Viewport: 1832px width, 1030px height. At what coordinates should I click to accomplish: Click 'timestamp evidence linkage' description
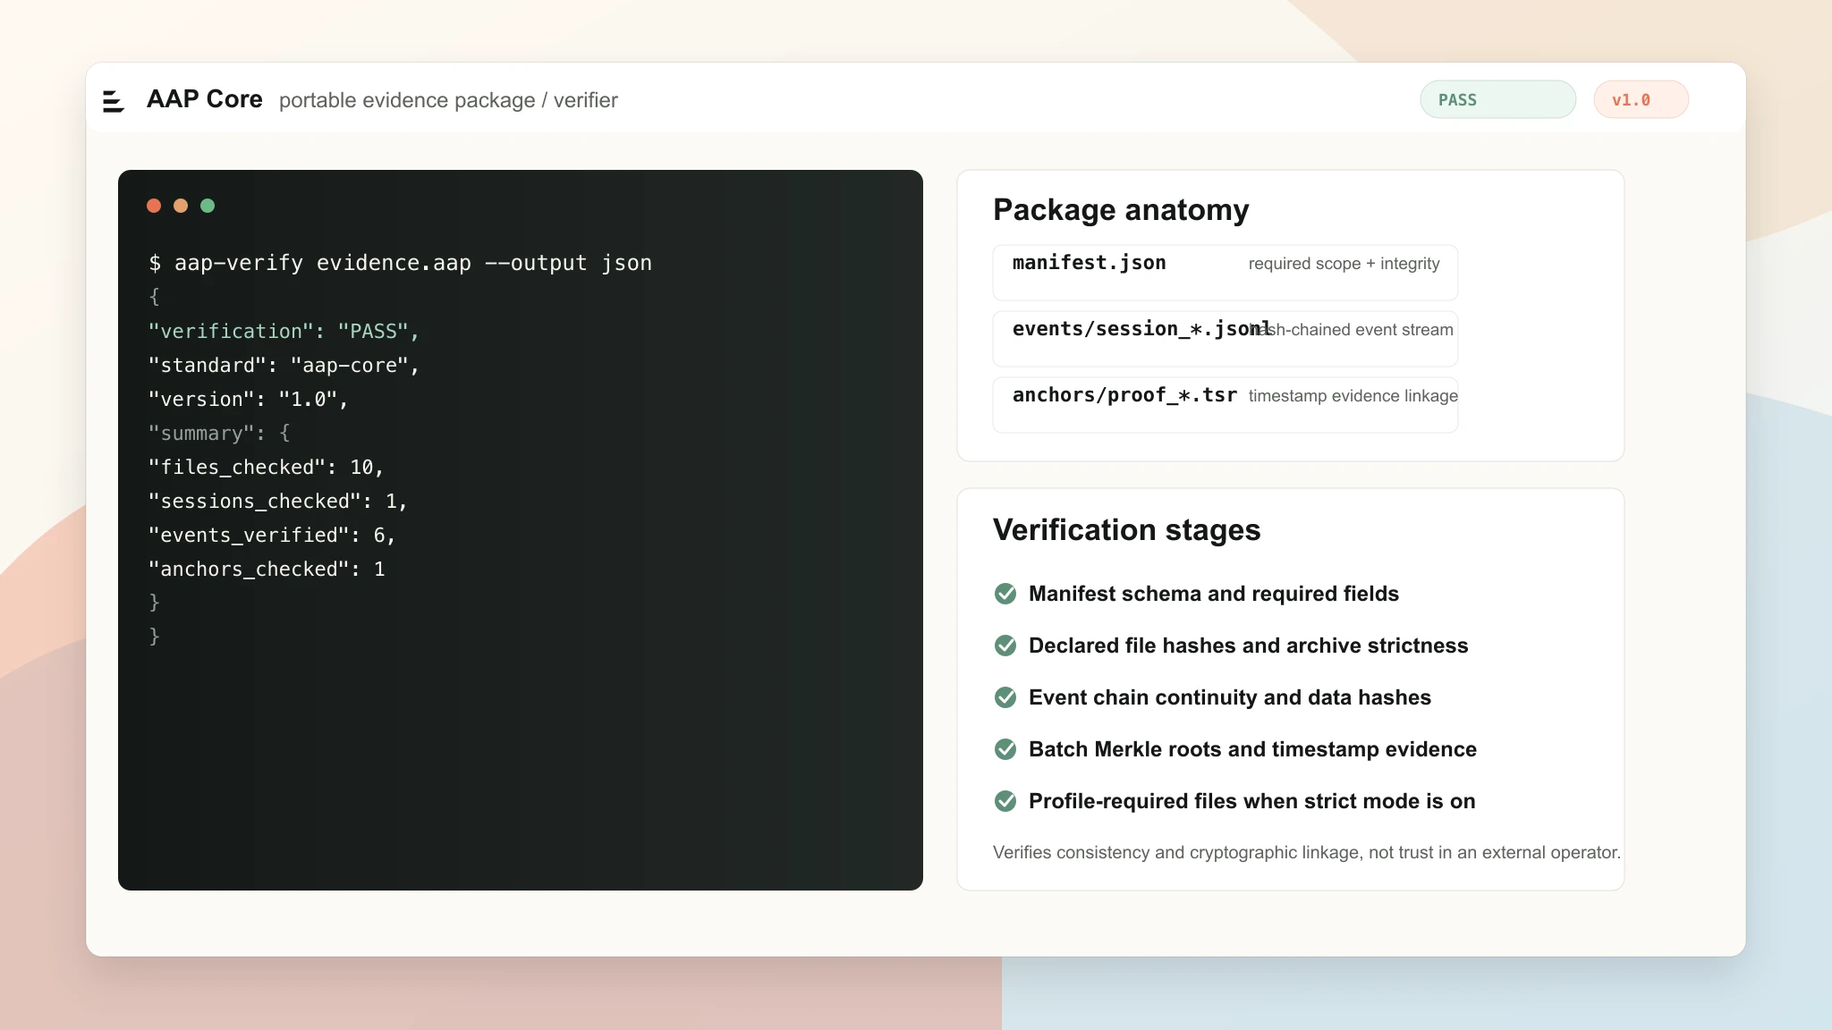pyautogui.click(x=1353, y=396)
